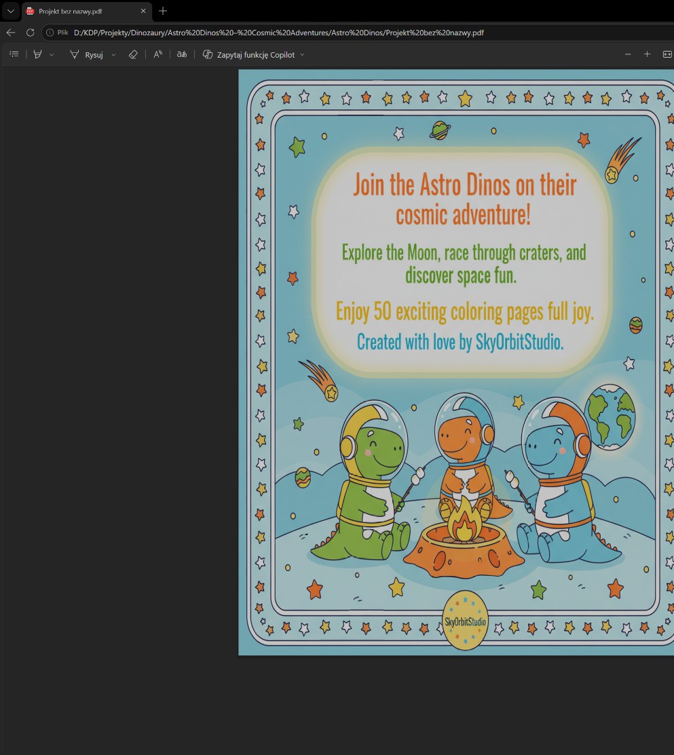The width and height of the screenshot is (674, 755).
Task: Select the eraser tool
Action: coord(134,54)
